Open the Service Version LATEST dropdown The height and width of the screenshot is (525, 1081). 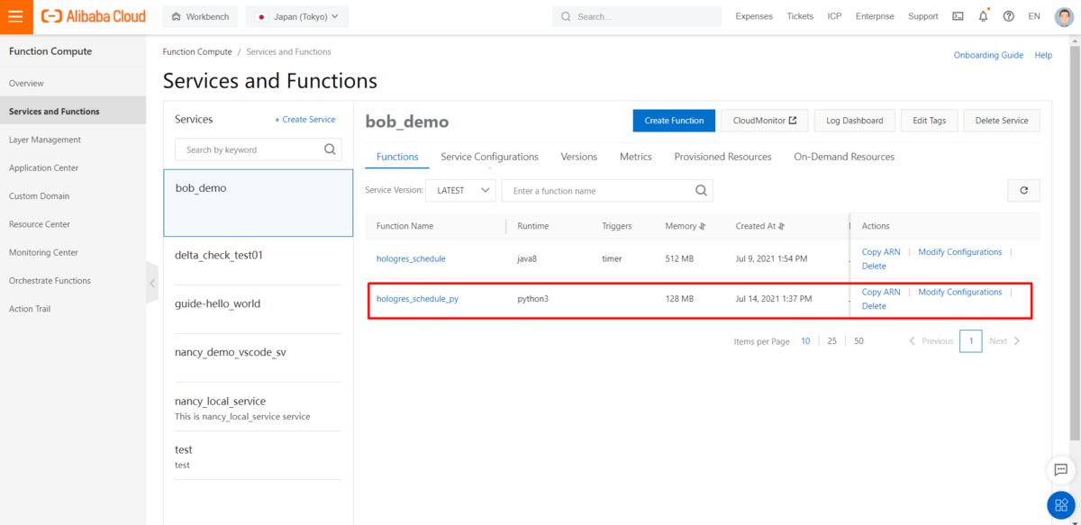(x=460, y=191)
